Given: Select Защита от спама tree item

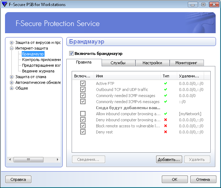Looking at the screenshot, I should tap(31, 77).
